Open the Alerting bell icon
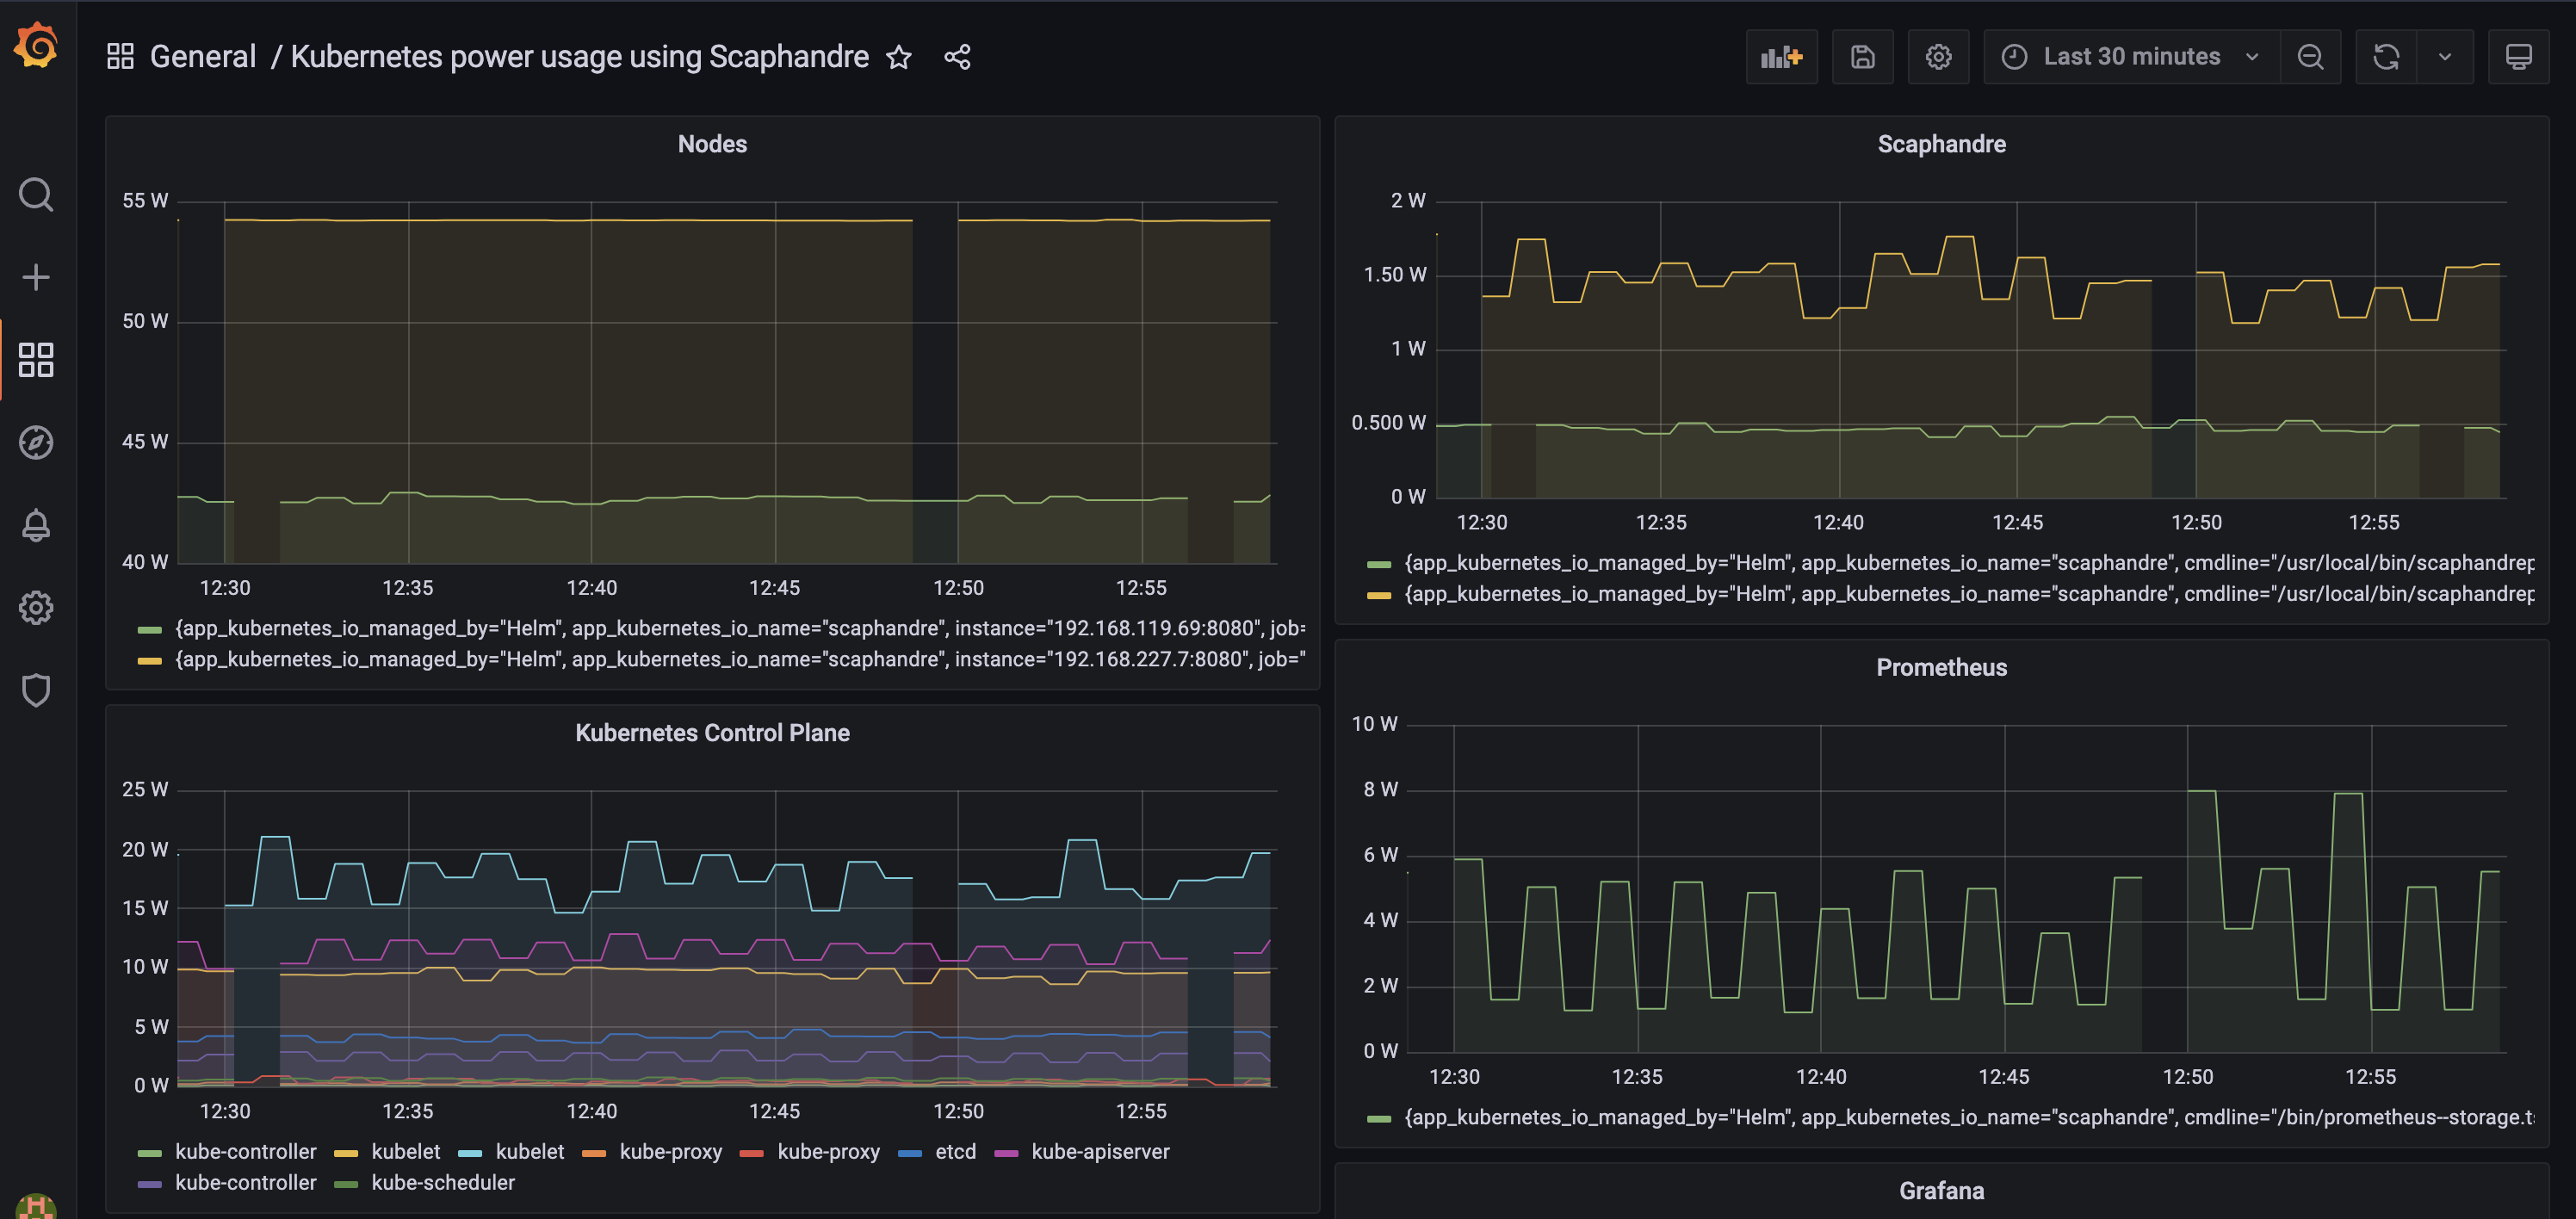The image size is (2576, 1219). point(36,525)
